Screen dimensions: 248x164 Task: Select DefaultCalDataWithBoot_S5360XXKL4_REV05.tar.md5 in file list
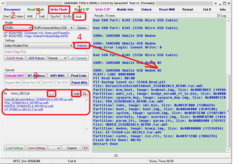[38, 100]
